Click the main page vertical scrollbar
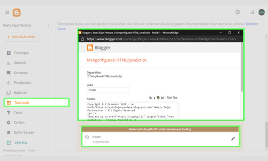 (x=267, y=135)
